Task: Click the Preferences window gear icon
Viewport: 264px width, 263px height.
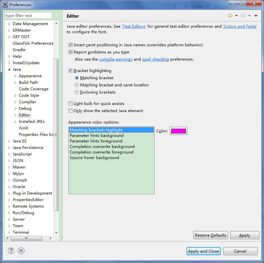Action: coord(5,5)
